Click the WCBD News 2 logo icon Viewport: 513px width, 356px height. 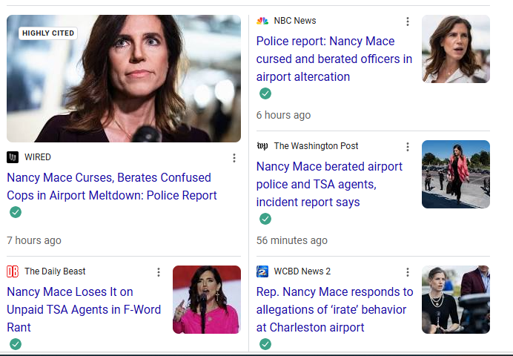[x=262, y=271]
